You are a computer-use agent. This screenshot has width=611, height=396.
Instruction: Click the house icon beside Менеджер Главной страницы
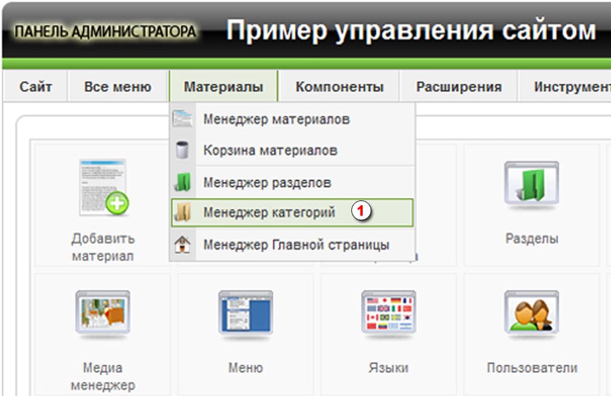(182, 245)
